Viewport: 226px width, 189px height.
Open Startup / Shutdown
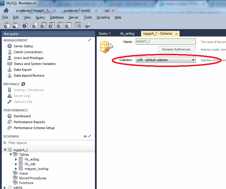(29, 90)
